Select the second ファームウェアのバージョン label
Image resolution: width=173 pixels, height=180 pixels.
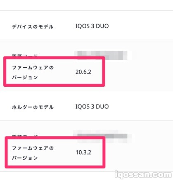[x=33, y=153]
